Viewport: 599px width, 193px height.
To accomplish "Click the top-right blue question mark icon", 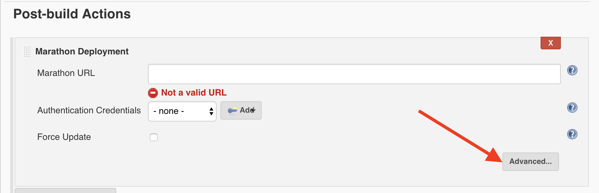I will pos(572,71).
